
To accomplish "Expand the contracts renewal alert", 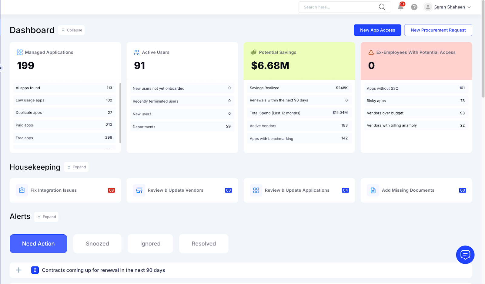I will tap(18, 270).
